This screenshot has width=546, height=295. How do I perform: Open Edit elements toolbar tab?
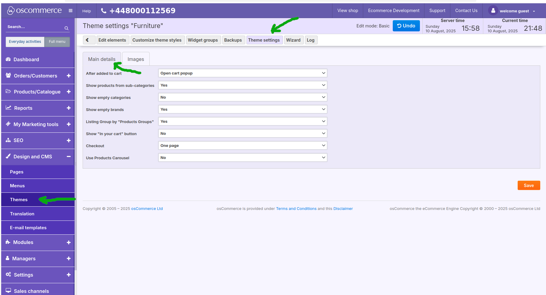pyautogui.click(x=112, y=40)
